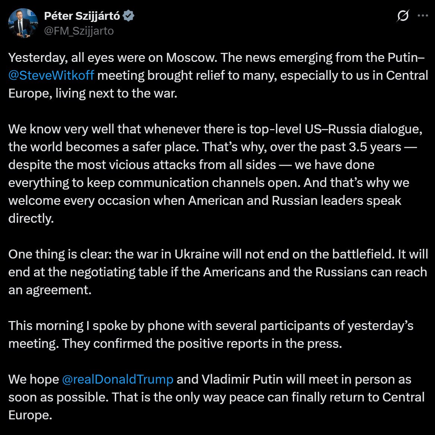Click the paragraph starting 'Yesterday, all eyes'

coord(218,76)
